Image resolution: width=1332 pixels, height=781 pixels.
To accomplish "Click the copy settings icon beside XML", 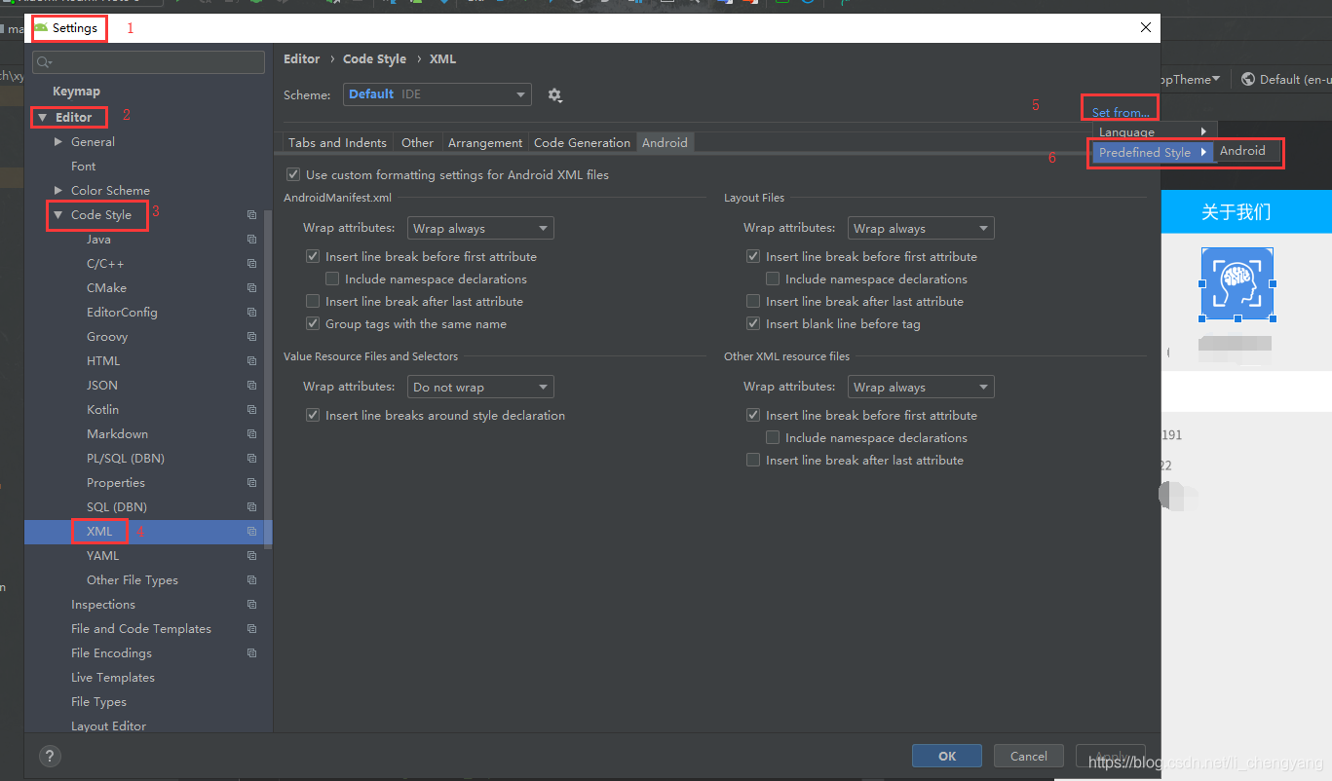I will tap(251, 531).
